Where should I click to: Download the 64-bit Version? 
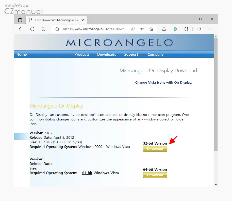click(155, 175)
